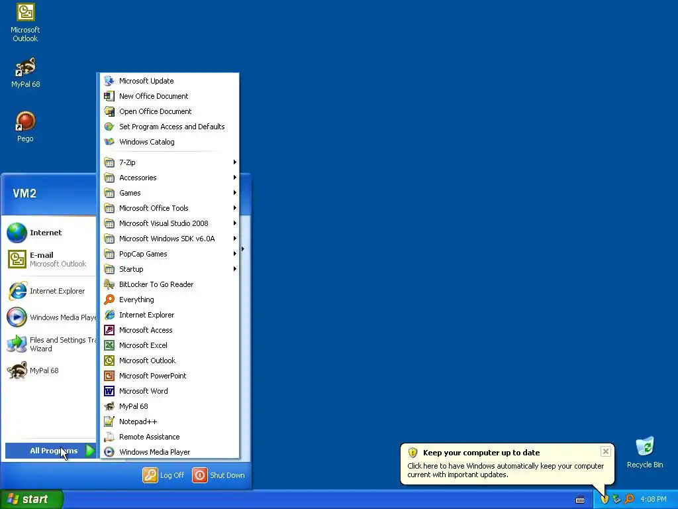Select the MyPal 68 desktop icon

point(25,73)
